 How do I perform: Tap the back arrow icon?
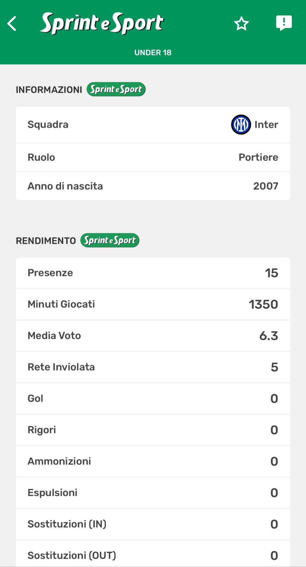point(12,24)
